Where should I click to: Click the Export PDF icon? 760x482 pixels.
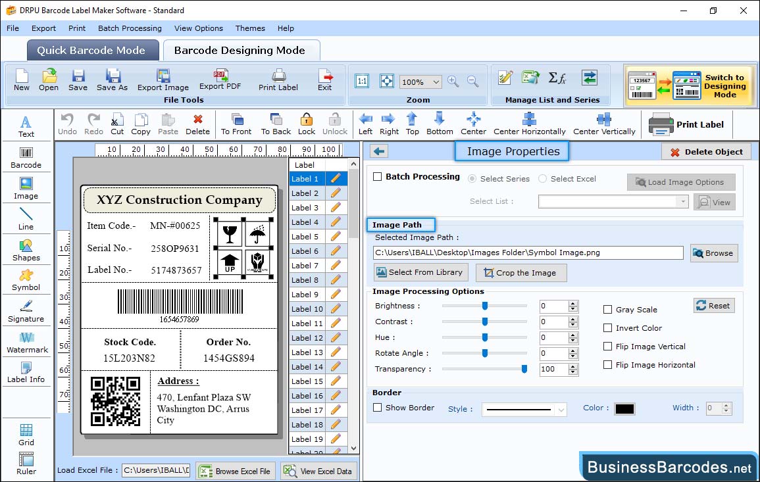220,80
